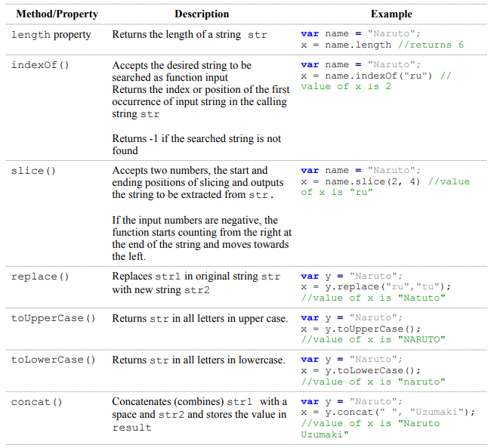Image resolution: width=494 pixels, height=448 pixels.
Task: Click the name.length code example line
Action: [381, 45]
